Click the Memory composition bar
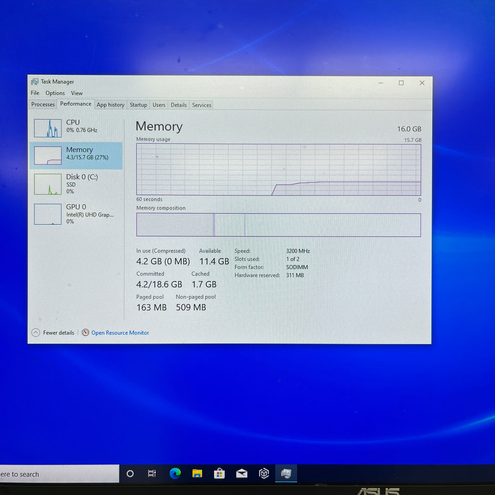 pyautogui.click(x=278, y=225)
